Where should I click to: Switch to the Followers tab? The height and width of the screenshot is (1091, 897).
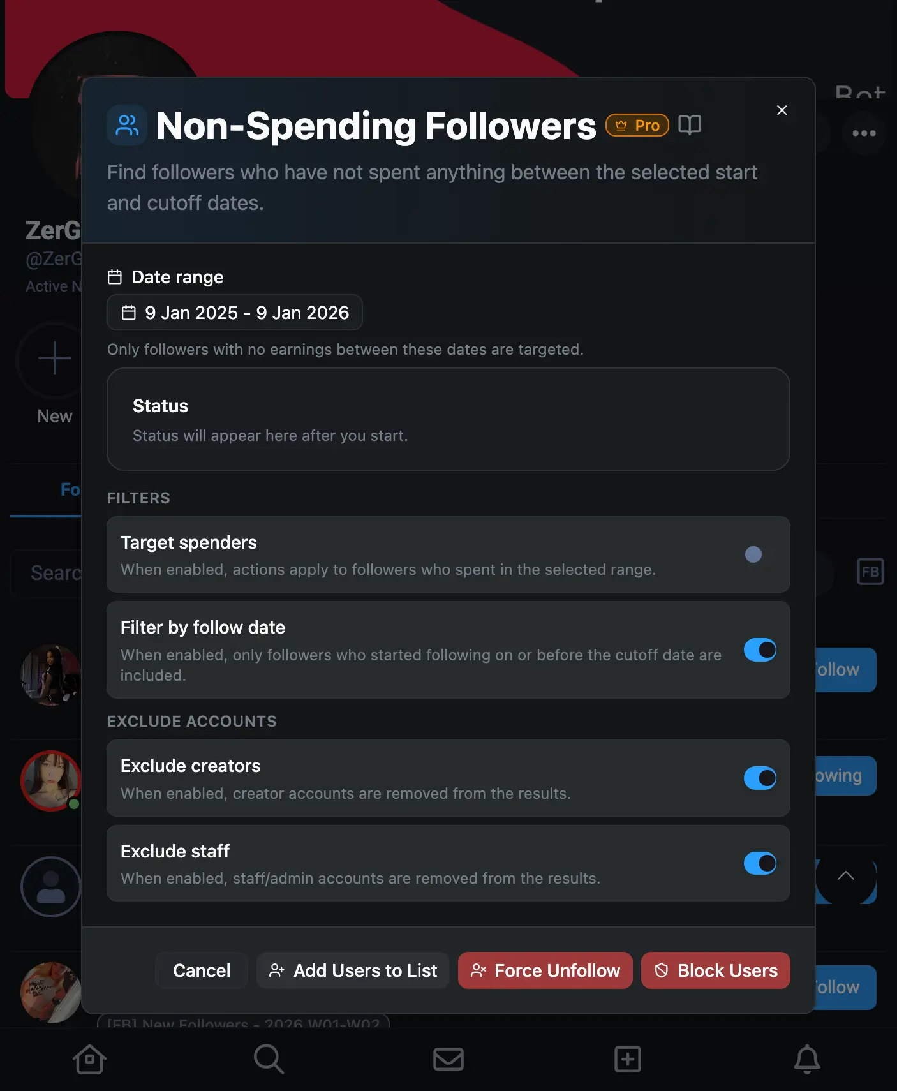click(x=70, y=489)
